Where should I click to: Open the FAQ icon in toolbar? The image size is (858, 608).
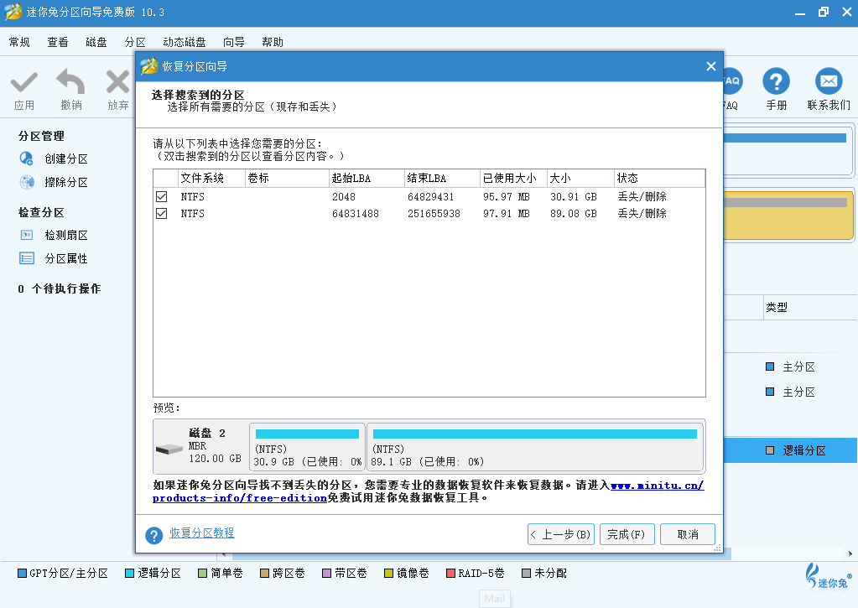pyautogui.click(x=732, y=81)
